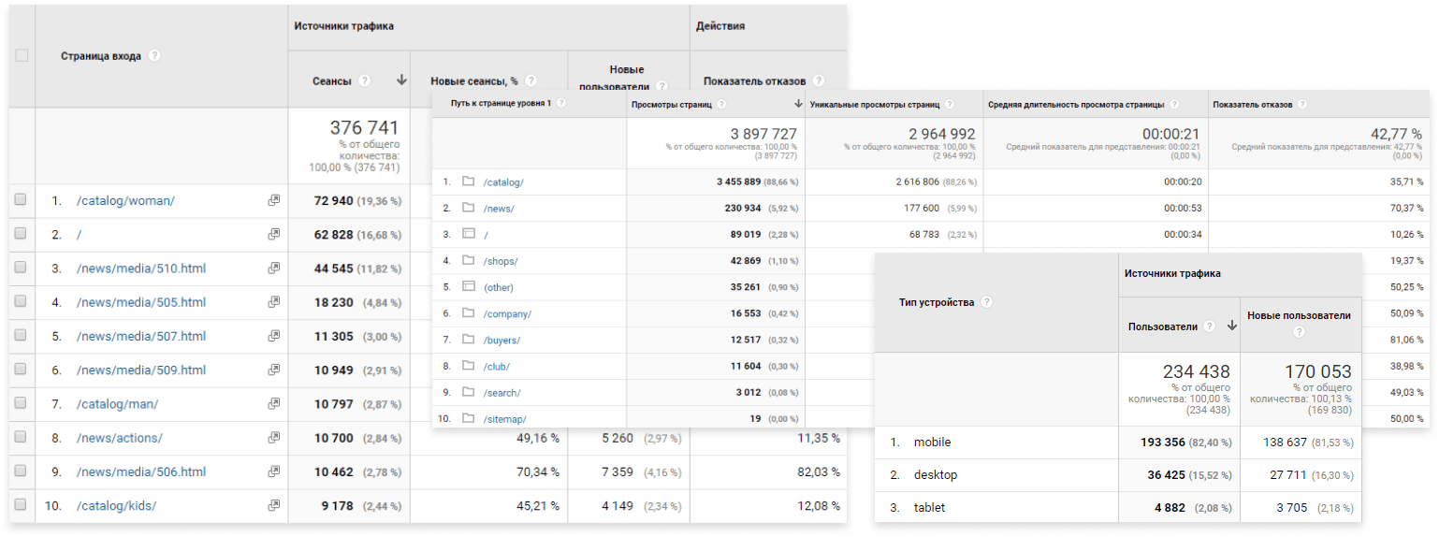Toggle sort arrow on Просмотры страниц column
1439x537 pixels.
point(798,105)
